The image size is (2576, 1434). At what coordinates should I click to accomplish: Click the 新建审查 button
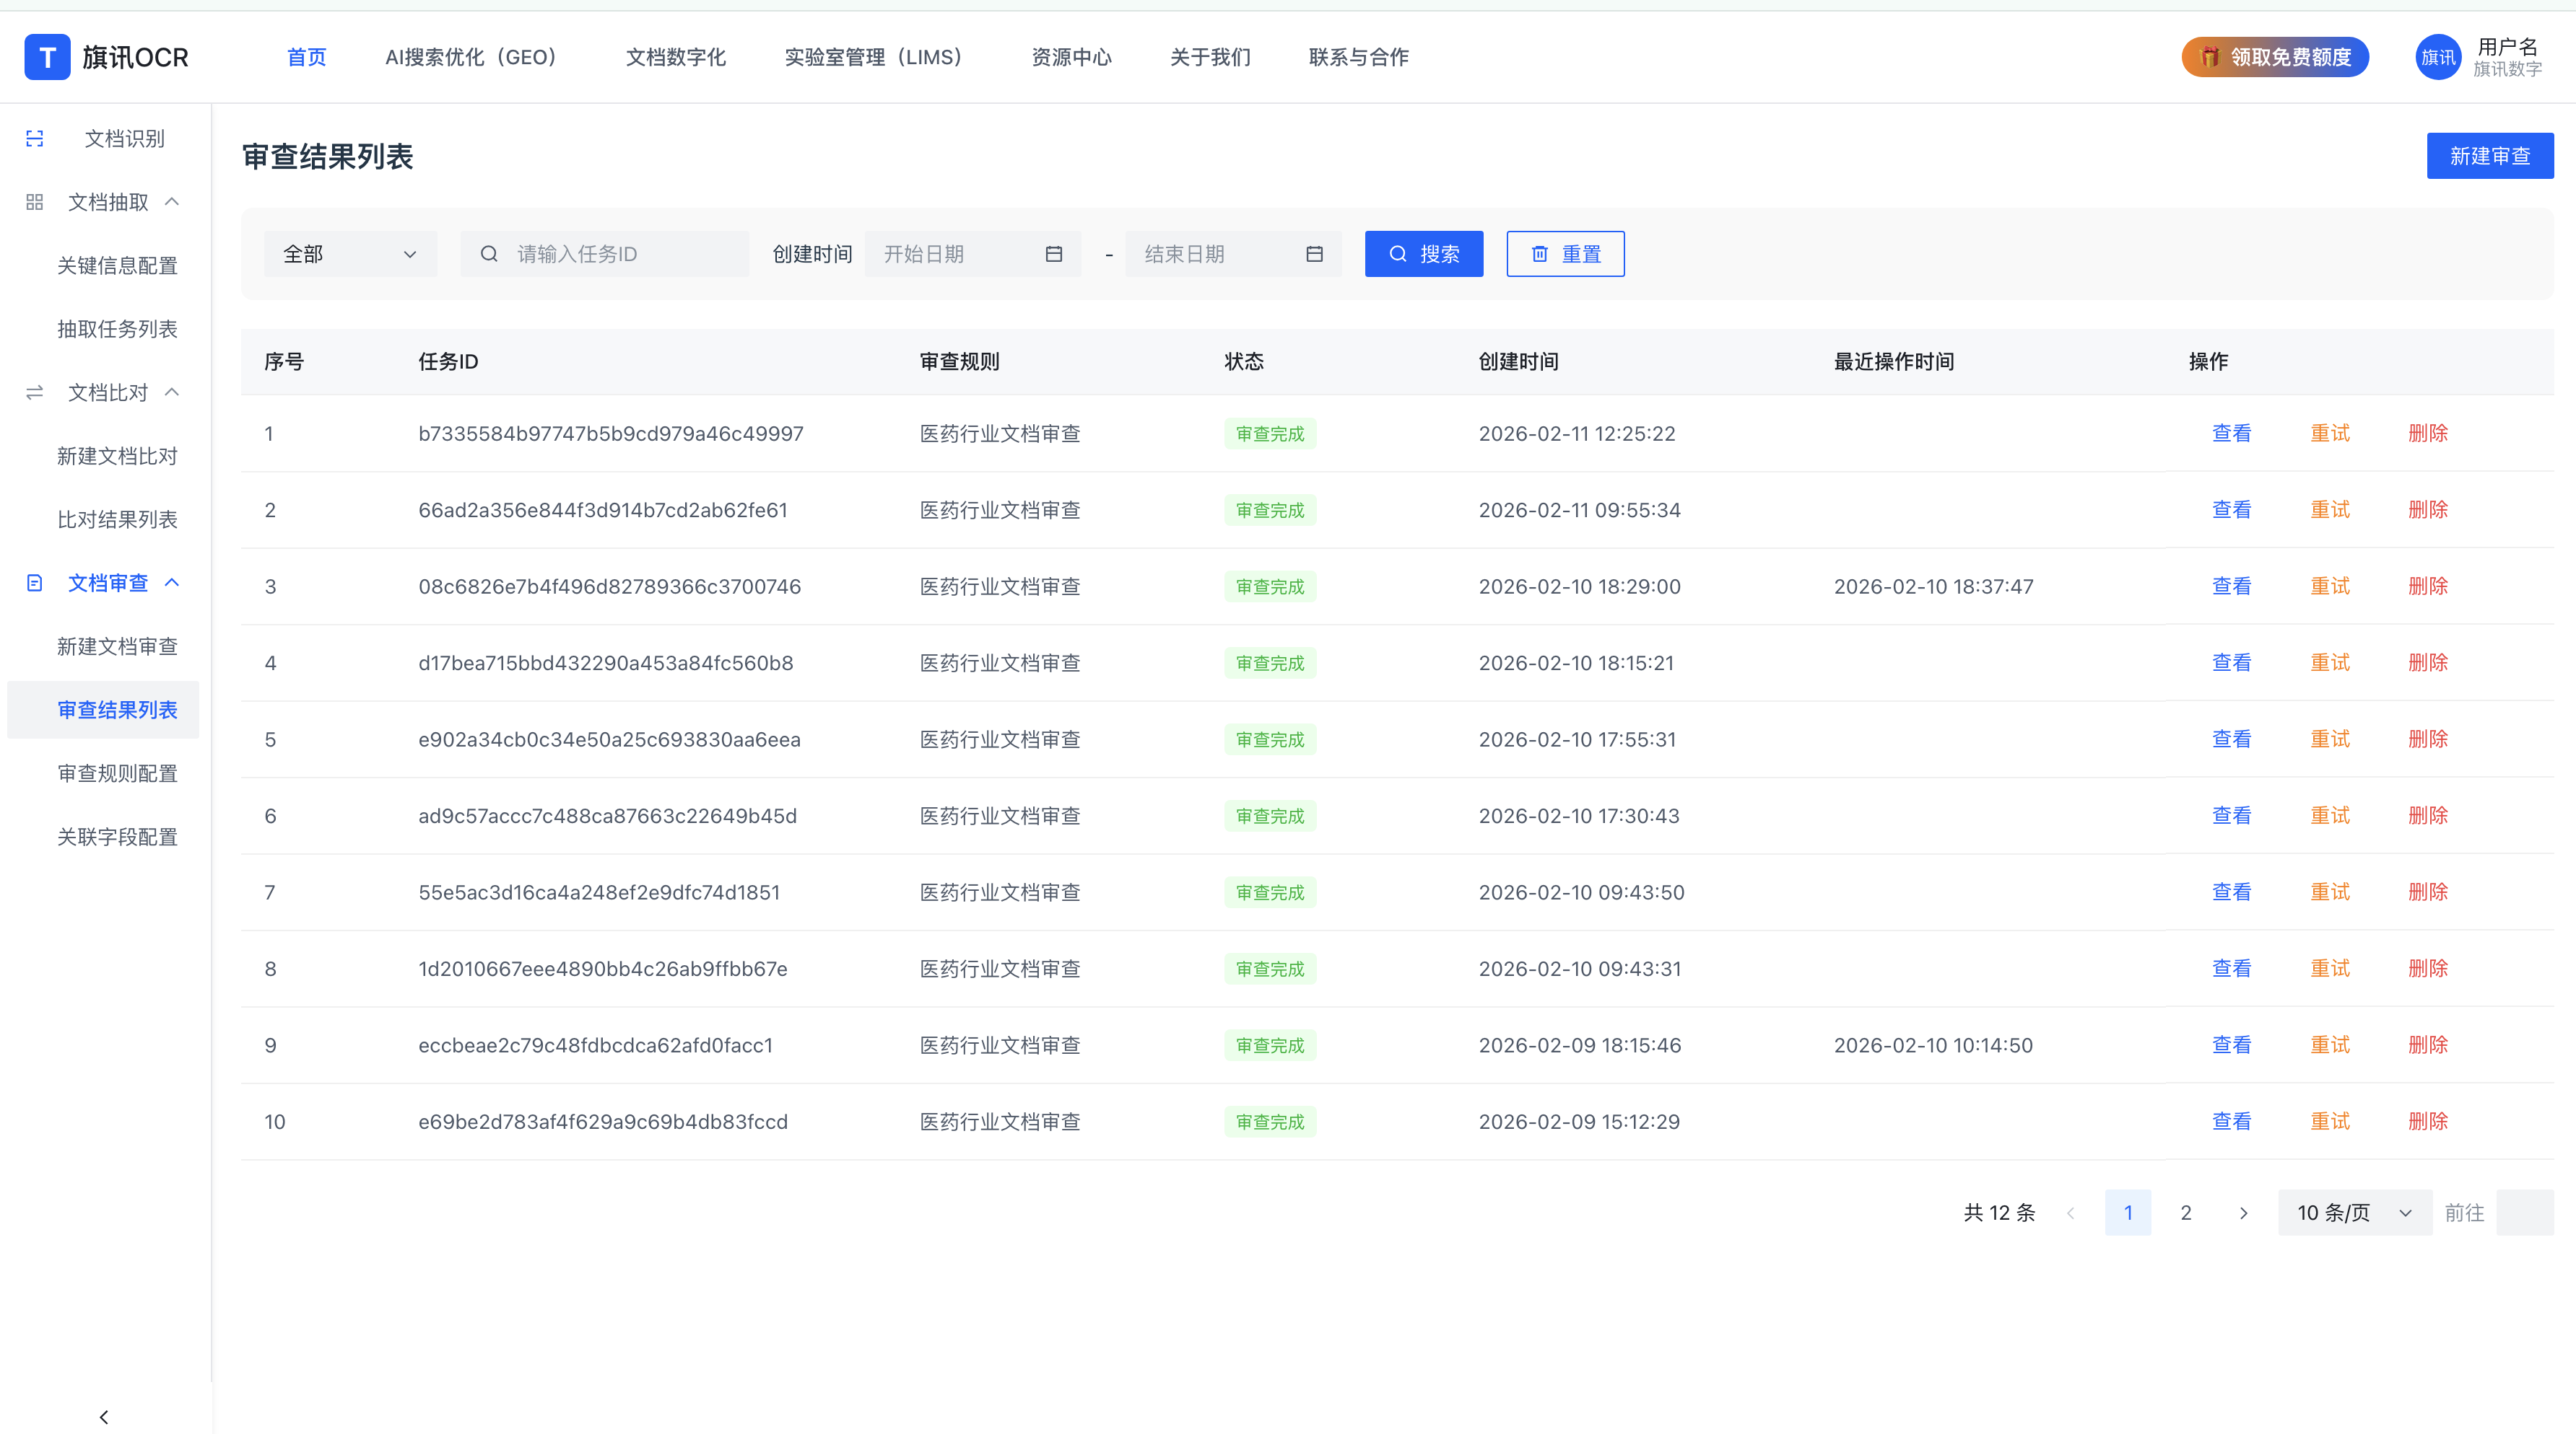pyautogui.click(x=2489, y=156)
